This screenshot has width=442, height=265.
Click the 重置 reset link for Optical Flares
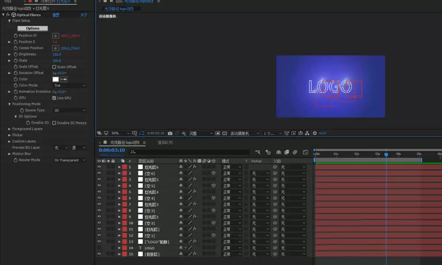[x=56, y=15]
